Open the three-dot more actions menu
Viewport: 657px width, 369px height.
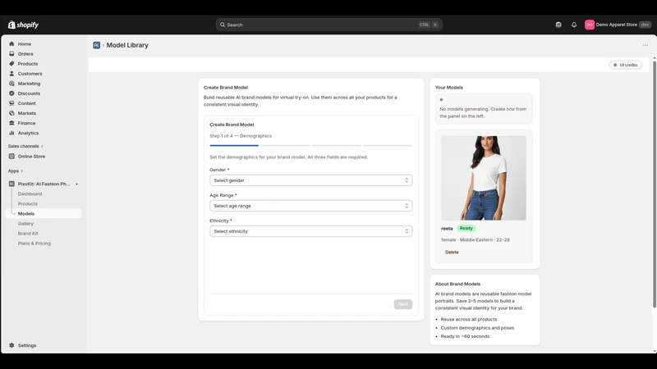646,45
